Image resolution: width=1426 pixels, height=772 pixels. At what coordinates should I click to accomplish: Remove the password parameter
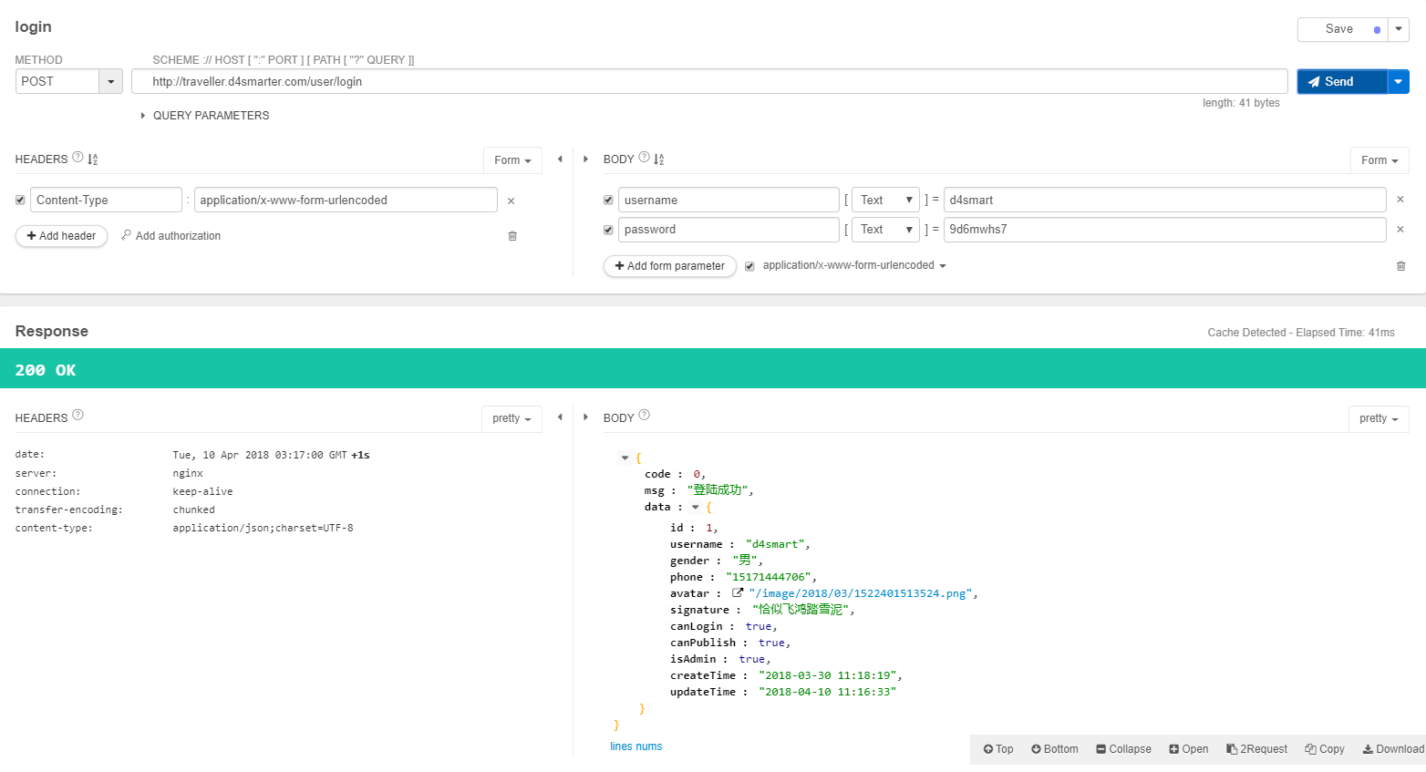(1400, 230)
